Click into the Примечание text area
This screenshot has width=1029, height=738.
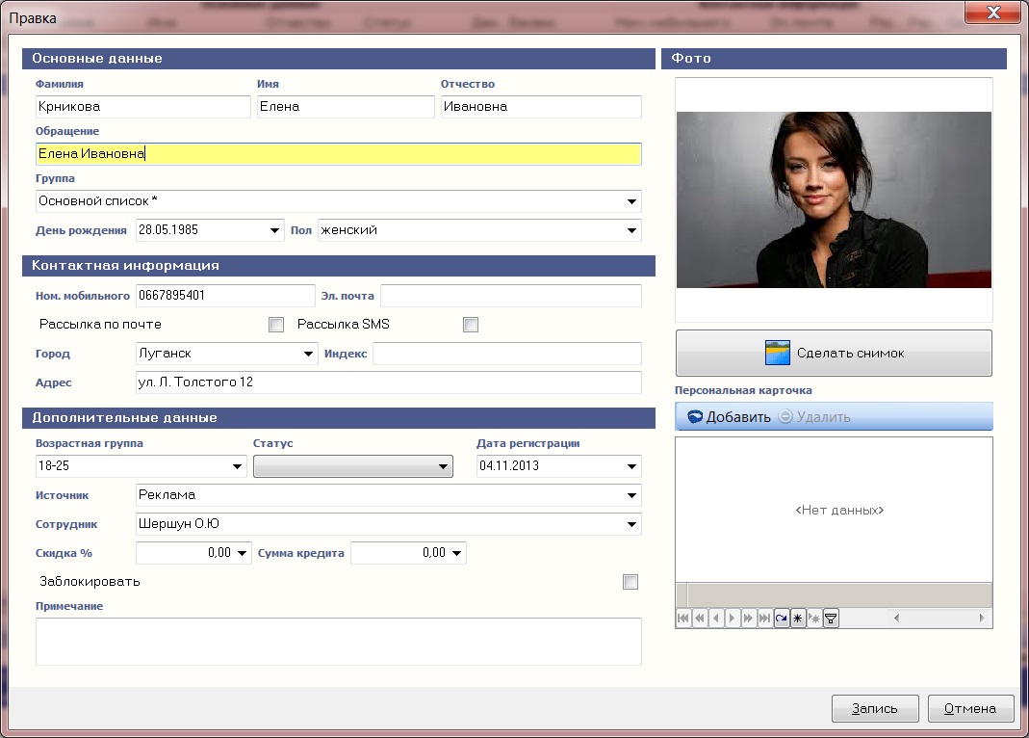tap(338, 641)
